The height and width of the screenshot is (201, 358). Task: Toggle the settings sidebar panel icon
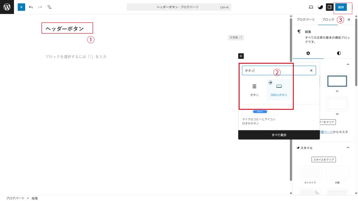(x=329, y=7)
